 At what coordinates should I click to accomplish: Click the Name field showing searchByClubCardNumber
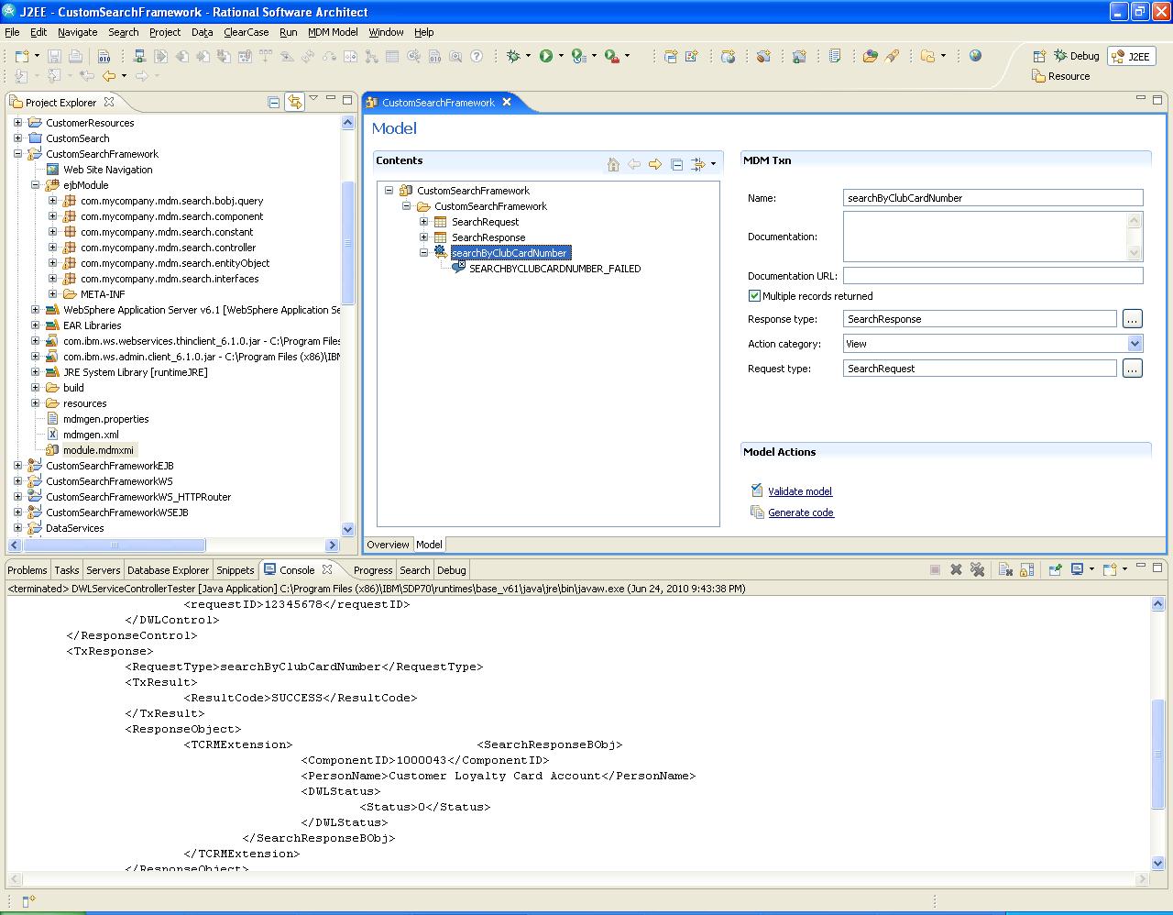click(x=992, y=197)
